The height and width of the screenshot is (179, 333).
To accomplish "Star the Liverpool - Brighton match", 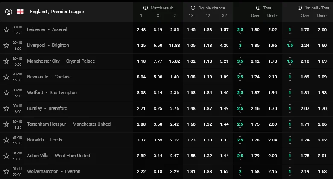I will point(6,45).
